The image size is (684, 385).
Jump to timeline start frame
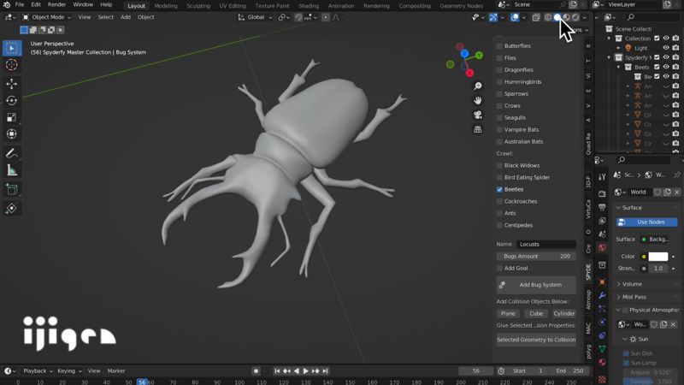[x=277, y=371]
